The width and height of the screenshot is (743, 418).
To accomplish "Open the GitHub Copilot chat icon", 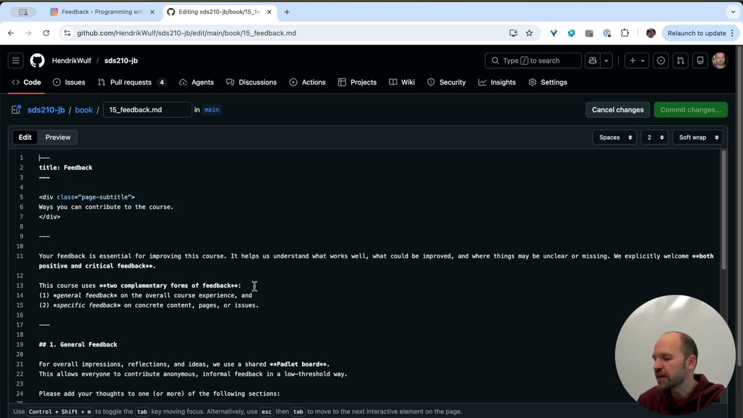I will [x=593, y=60].
